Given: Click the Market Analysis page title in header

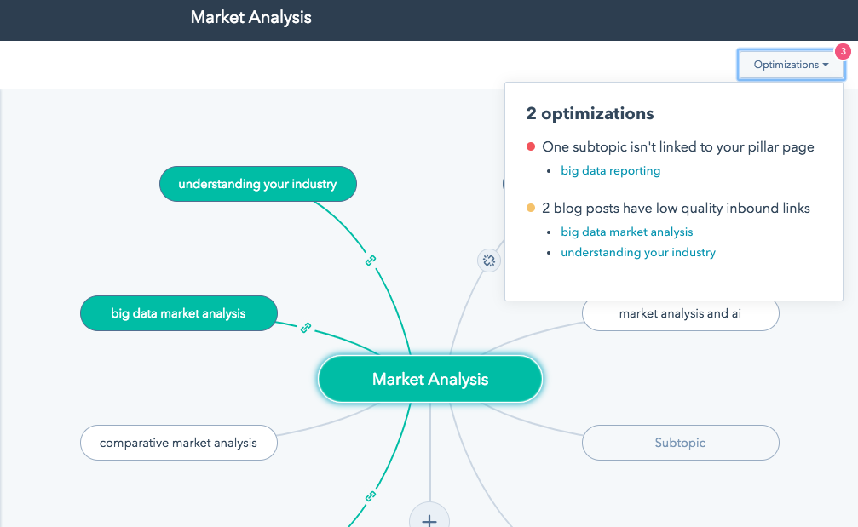Looking at the screenshot, I should pyautogui.click(x=250, y=17).
